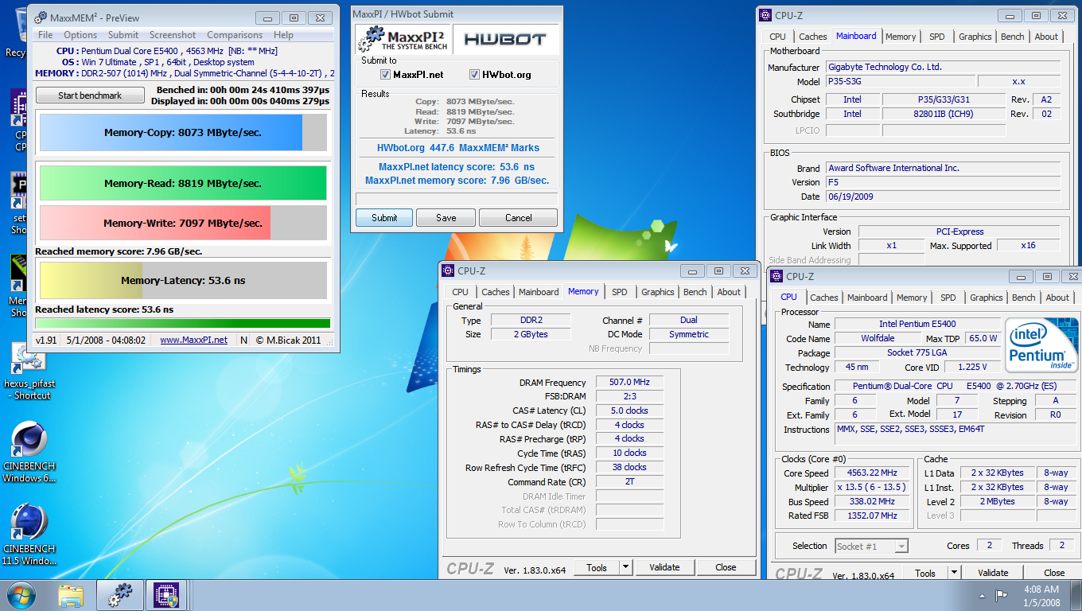Open the File menu in MaxxMEM²
Image resolution: width=1082 pixels, height=611 pixels.
click(x=45, y=35)
